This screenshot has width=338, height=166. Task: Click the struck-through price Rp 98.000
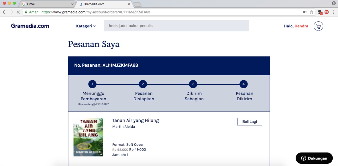(x=120, y=150)
